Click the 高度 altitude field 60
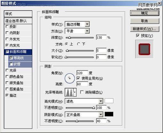 coord(82,84)
